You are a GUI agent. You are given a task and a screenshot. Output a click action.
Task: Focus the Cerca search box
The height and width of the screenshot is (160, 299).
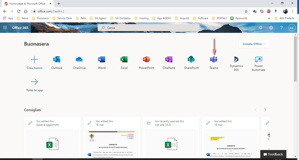pyautogui.click(x=149, y=28)
